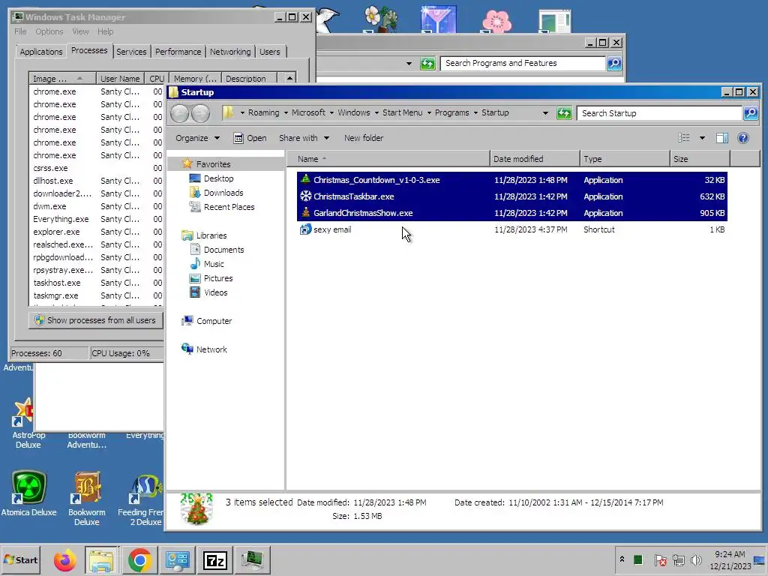Image resolution: width=768 pixels, height=576 pixels.
Task: Click Task Manager process list scroll-up arrow
Action: [x=290, y=78]
